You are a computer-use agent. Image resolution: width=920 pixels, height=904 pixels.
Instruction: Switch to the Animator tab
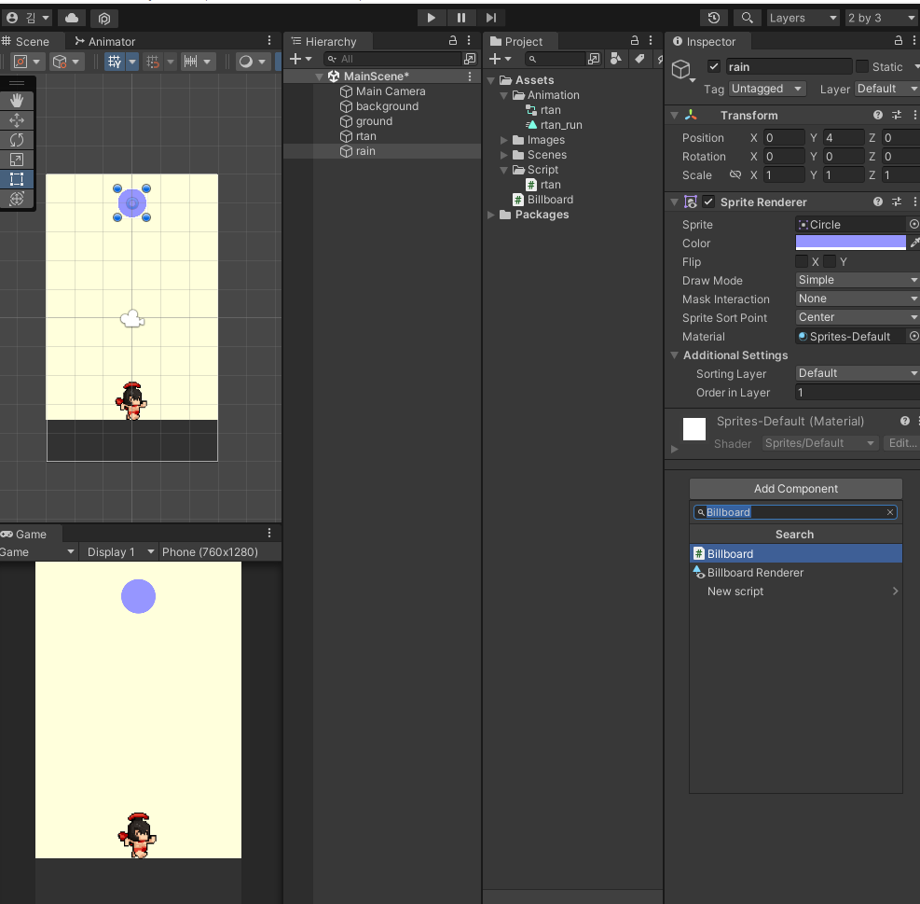[105, 42]
